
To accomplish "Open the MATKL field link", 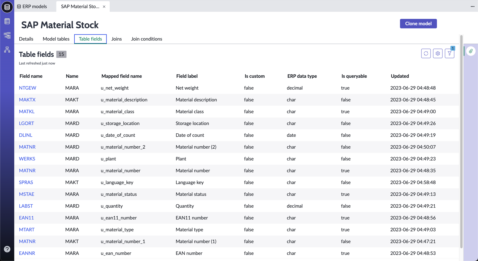I will (27, 111).
